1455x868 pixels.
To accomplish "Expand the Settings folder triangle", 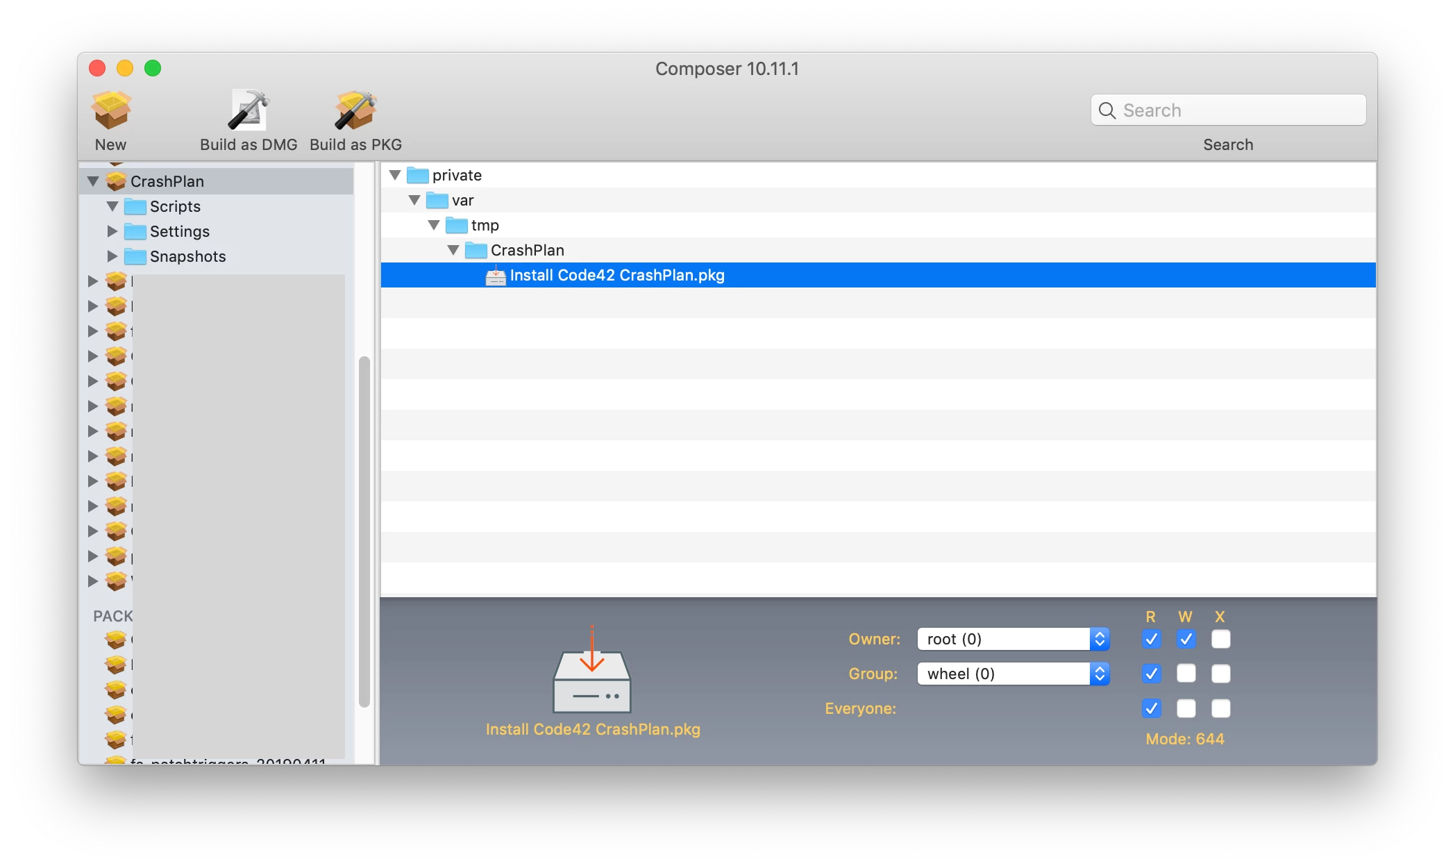I will 112,231.
